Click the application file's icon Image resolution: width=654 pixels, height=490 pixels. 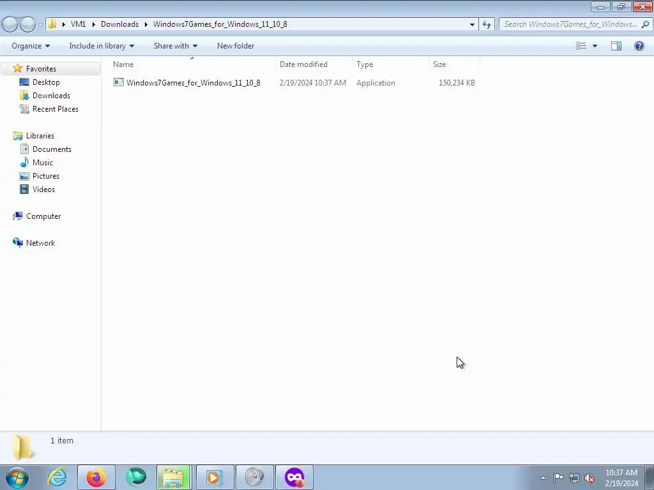118,82
